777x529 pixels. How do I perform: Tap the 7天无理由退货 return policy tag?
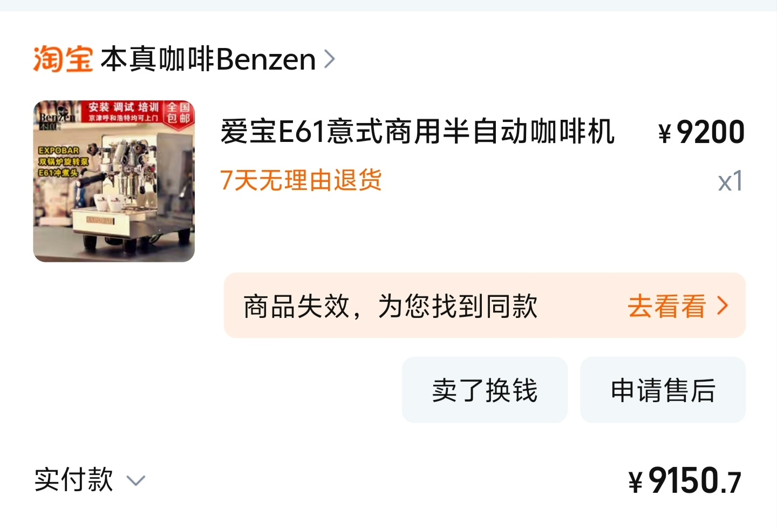pyautogui.click(x=301, y=180)
